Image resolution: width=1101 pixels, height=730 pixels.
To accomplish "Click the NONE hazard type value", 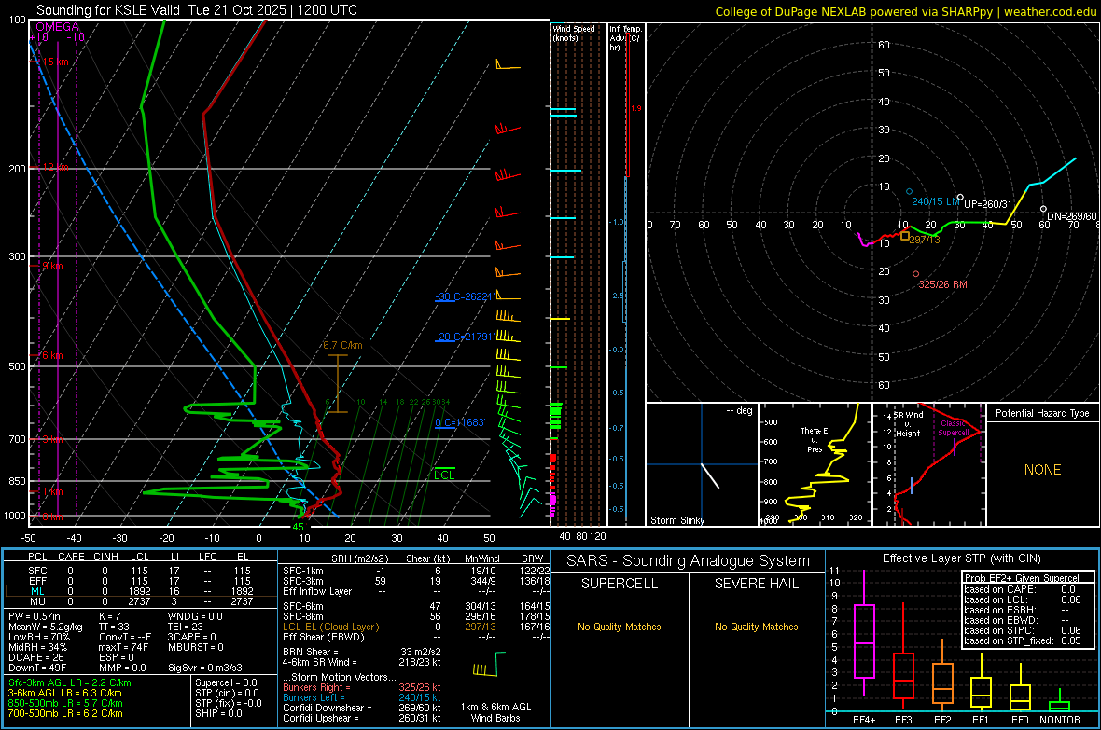I will click(x=1042, y=470).
